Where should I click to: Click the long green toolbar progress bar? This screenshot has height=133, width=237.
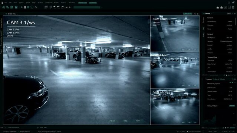[87, 7]
